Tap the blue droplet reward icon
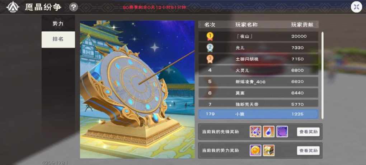This screenshot has width=366, height=165. [x=269, y=132]
